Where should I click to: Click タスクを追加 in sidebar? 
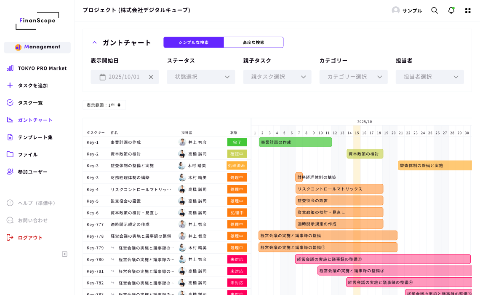point(32,85)
